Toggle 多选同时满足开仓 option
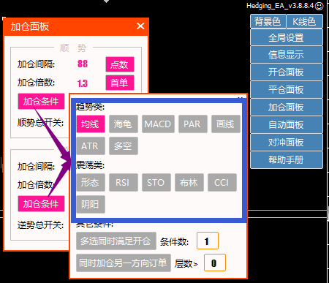The height and width of the screenshot is (283, 329). point(116,241)
